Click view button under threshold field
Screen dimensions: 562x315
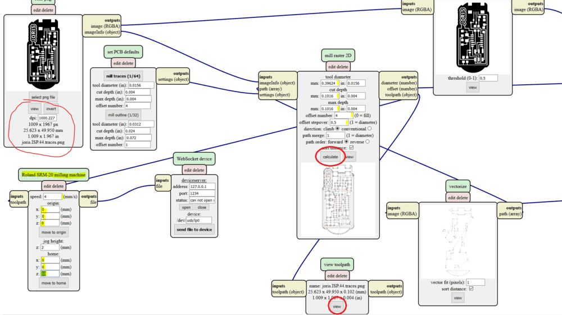473,88
